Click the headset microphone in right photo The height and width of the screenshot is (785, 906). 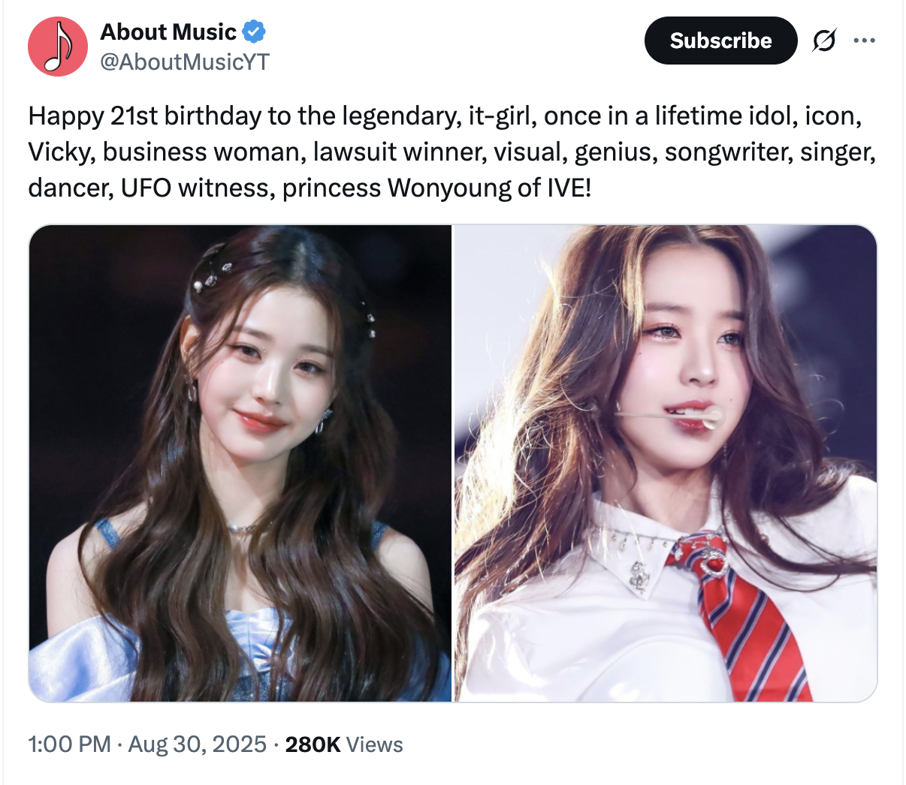(669, 415)
